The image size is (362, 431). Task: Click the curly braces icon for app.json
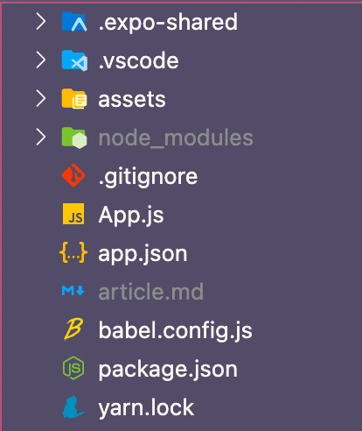tap(73, 252)
